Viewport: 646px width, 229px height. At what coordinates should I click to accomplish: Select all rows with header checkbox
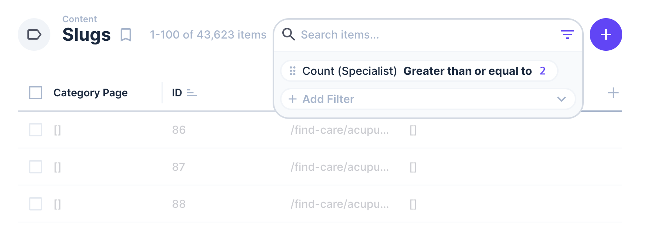(x=36, y=93)
